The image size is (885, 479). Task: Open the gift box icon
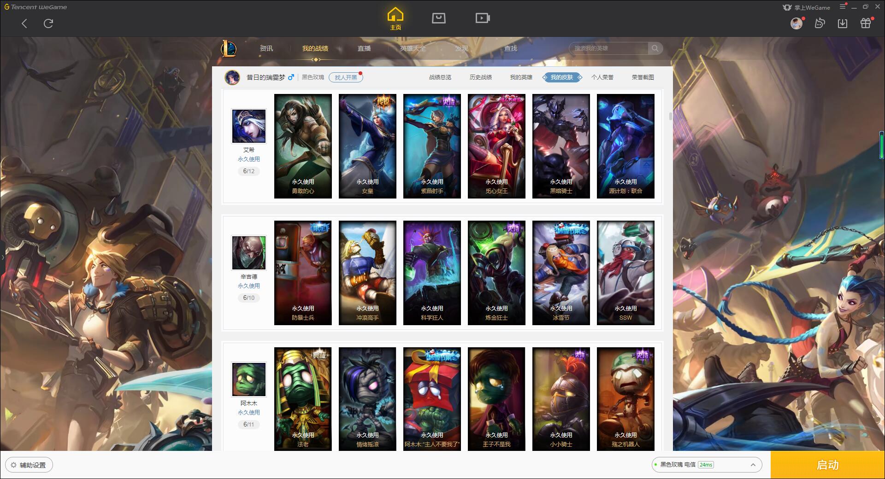866,23
